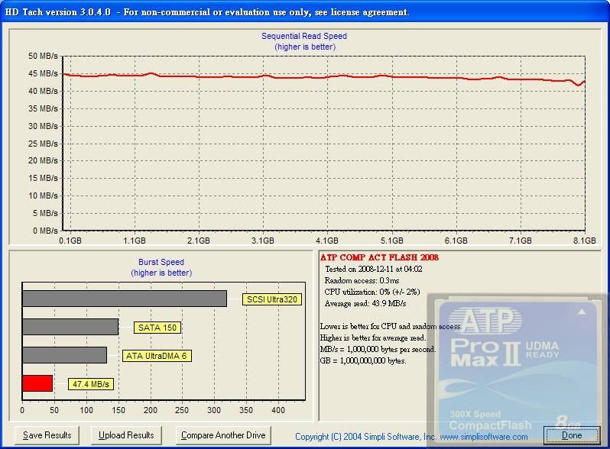Click the 150 burst axis label
Image resolution: width=610 pixels, height=449 pixels.
click(x=118, y=410)
